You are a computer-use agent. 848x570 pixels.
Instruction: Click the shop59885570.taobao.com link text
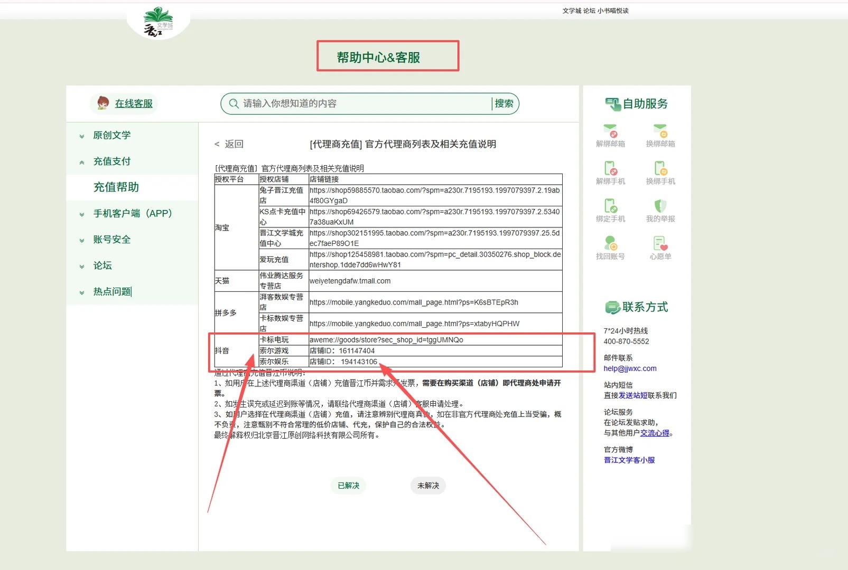(435, 195)
